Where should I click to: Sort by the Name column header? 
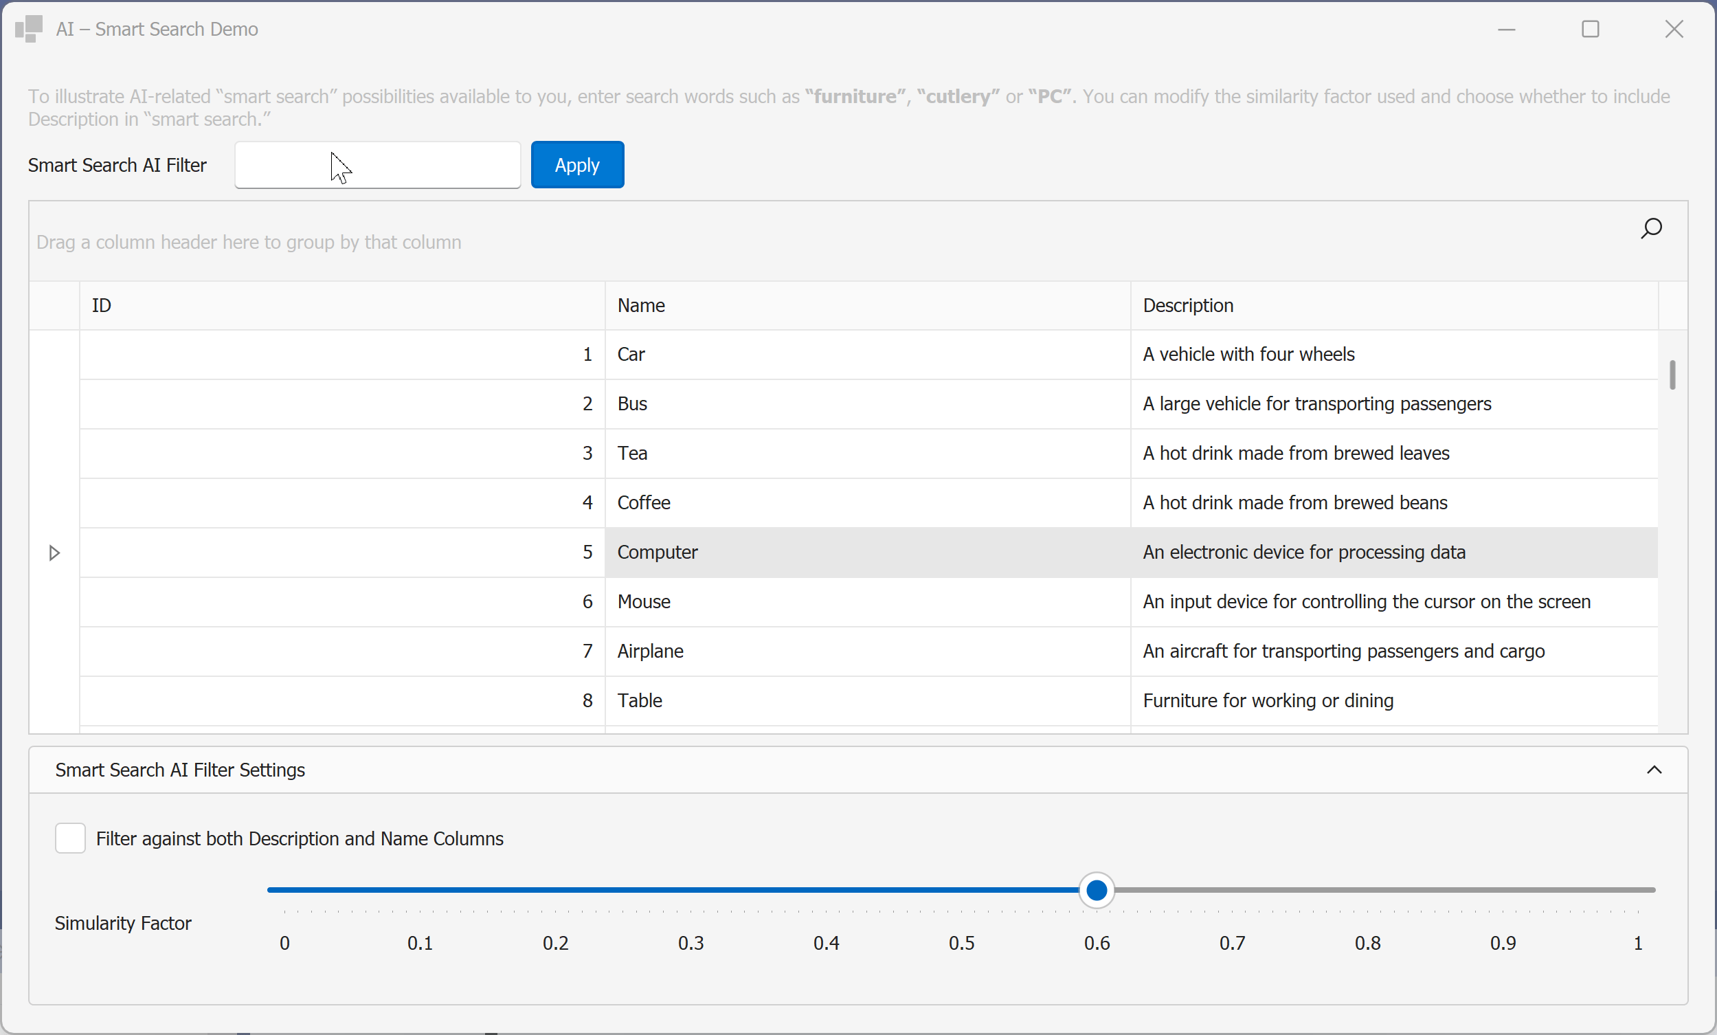tap(868, 305)
